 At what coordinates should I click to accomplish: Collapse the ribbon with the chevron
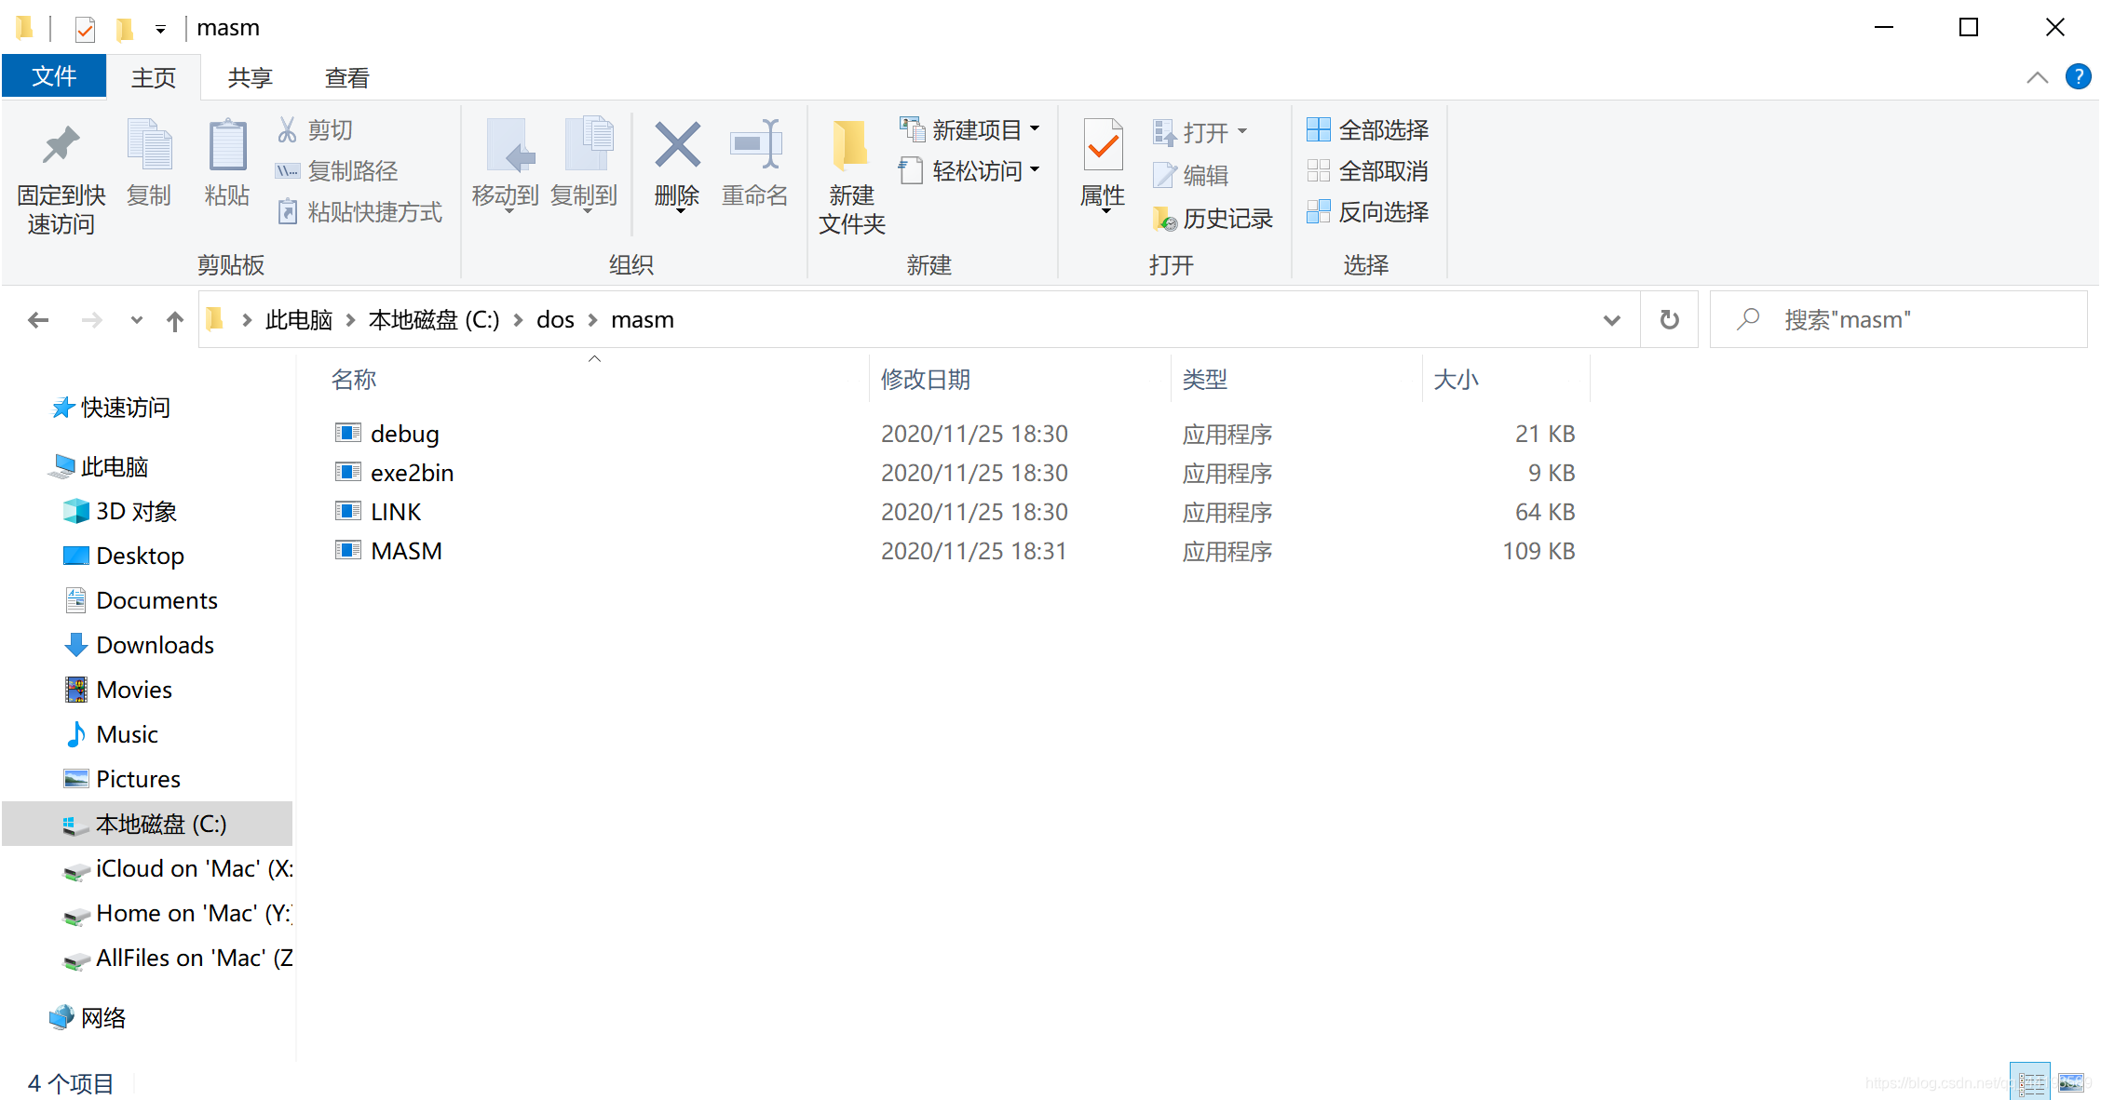2036,76
